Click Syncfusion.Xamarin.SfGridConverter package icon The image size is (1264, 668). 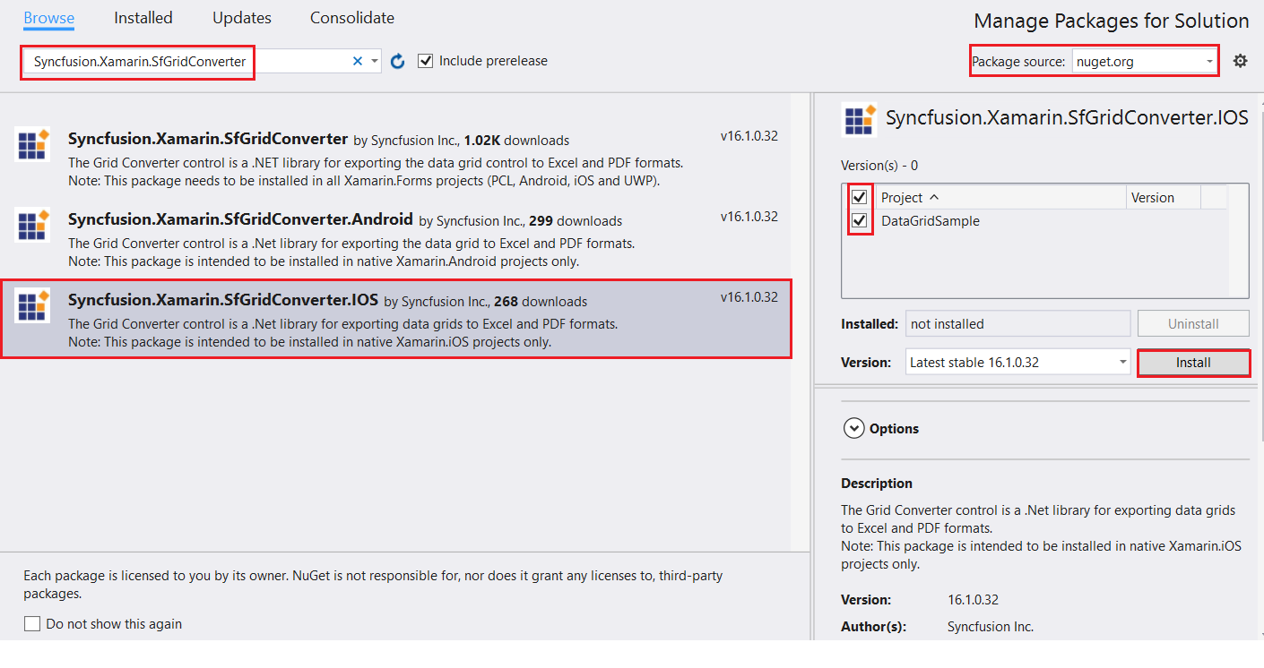point(32,144)
